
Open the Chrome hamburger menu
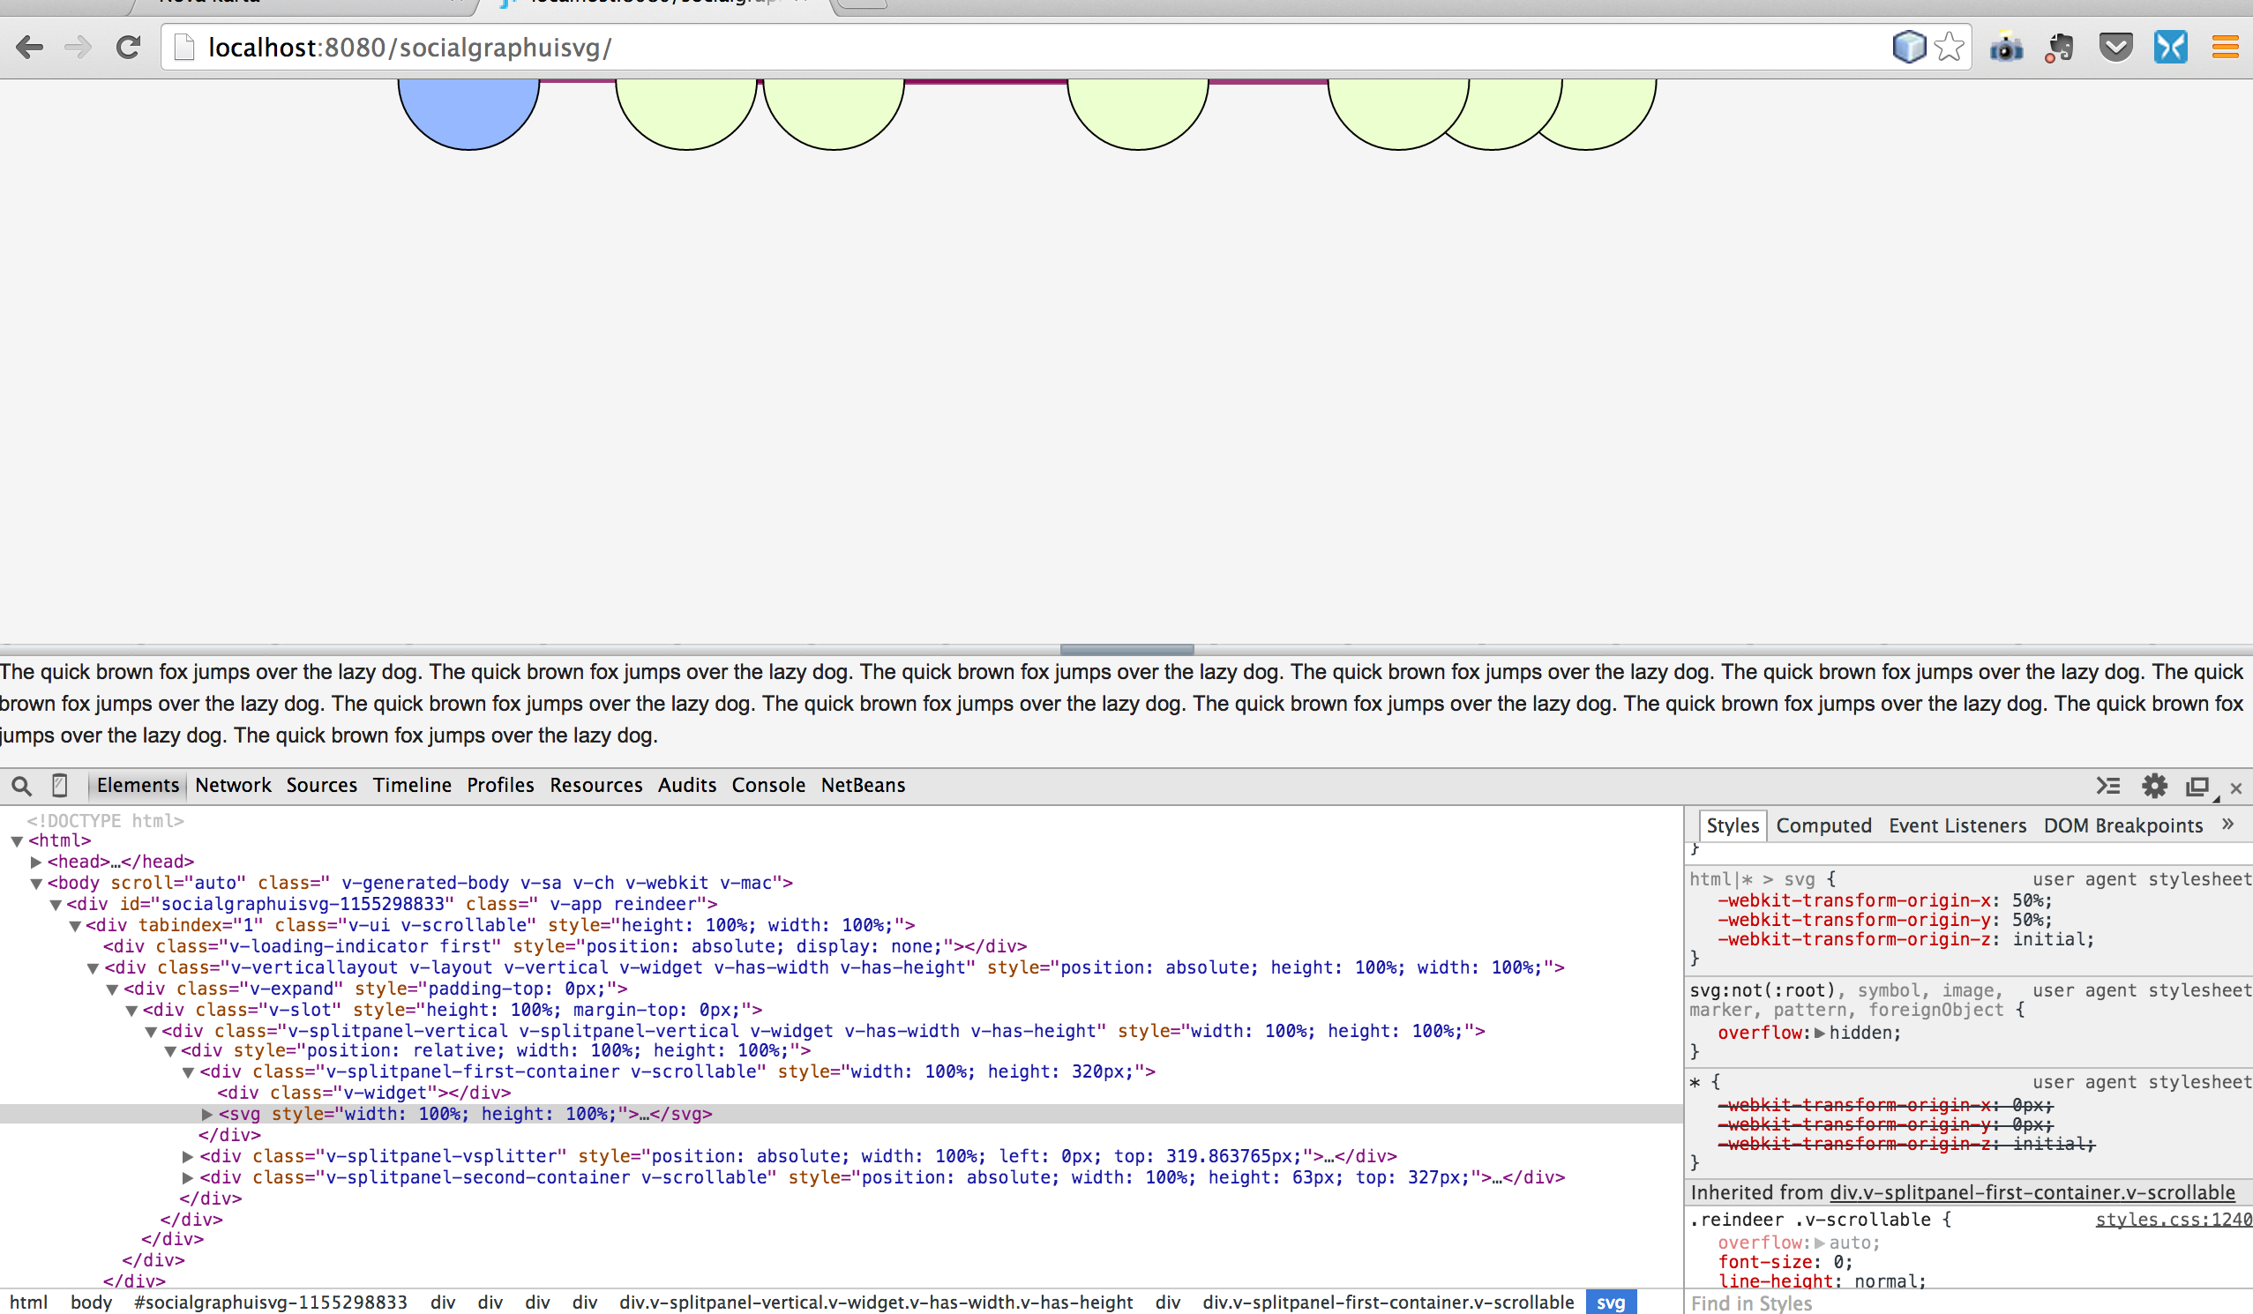(2225, 48)
